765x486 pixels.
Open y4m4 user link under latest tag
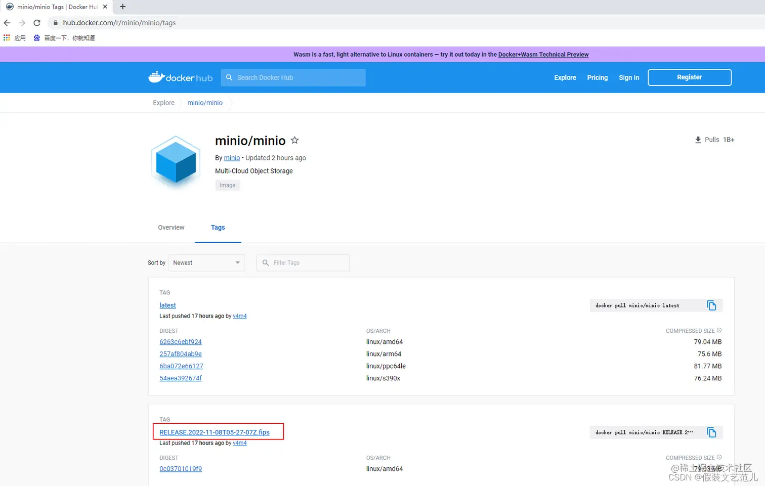tap(240, 316)
